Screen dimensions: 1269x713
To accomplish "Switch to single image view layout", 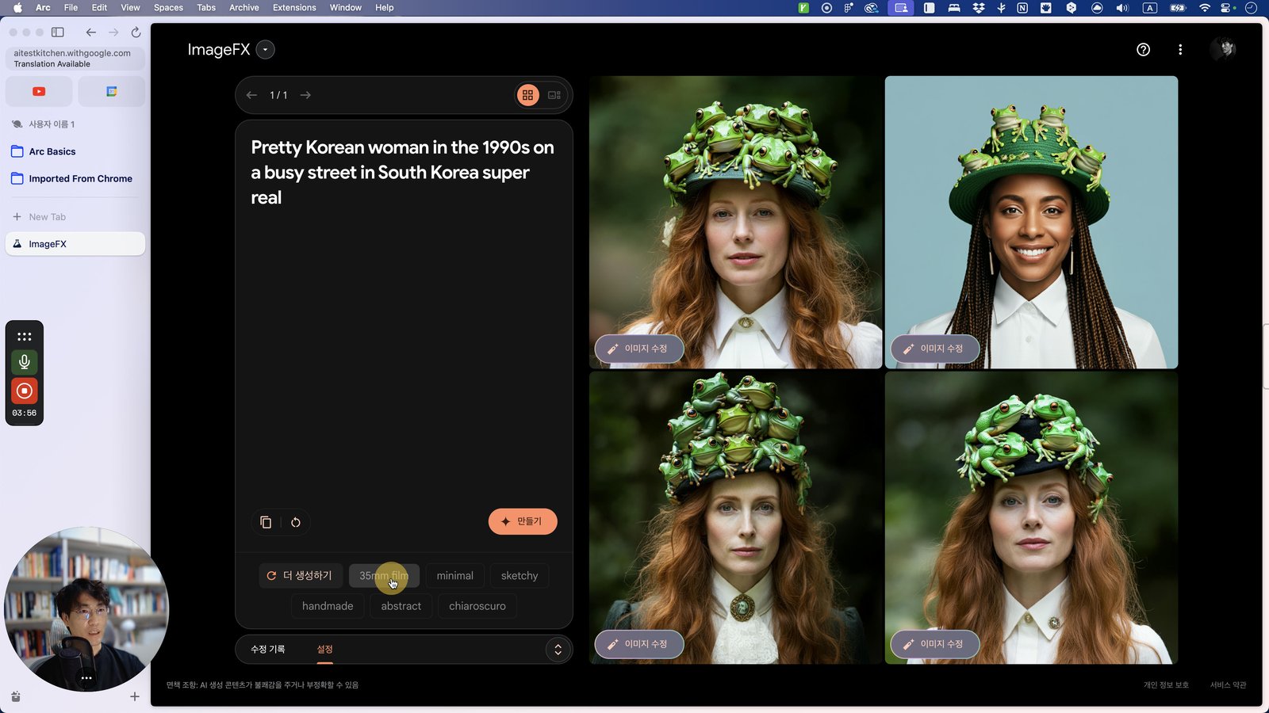I will coord(554,95).
